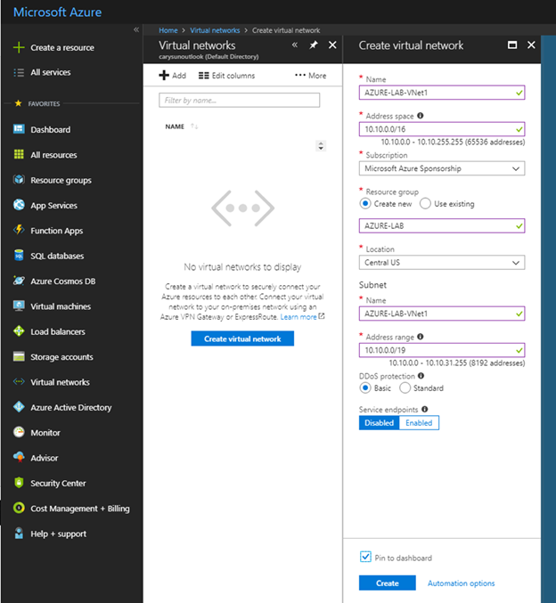
Task: Click the Create virtual network button
Action: (242, 338)
